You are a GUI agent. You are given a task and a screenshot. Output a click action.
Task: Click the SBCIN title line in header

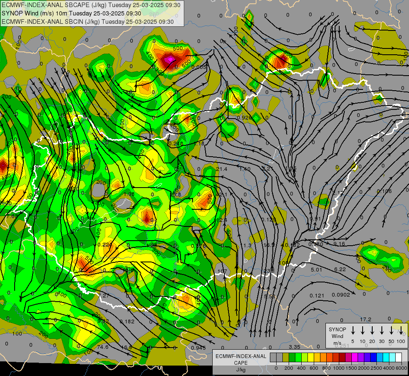(x=88, y=22)
